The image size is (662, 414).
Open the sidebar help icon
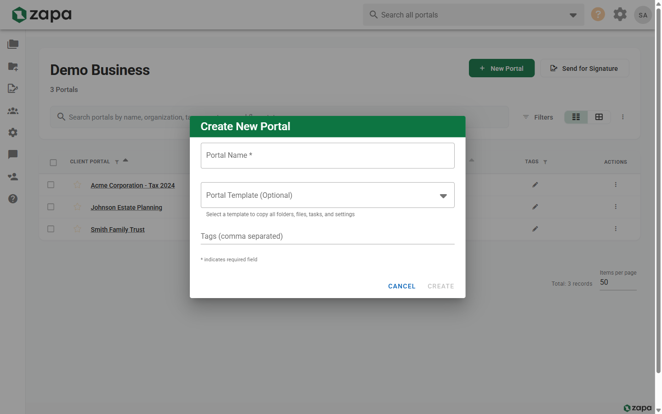click(x=13, y=199)
